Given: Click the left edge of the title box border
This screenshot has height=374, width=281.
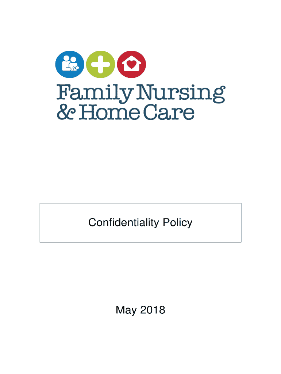Looking at the screenshot, I should tap(40, 222).
